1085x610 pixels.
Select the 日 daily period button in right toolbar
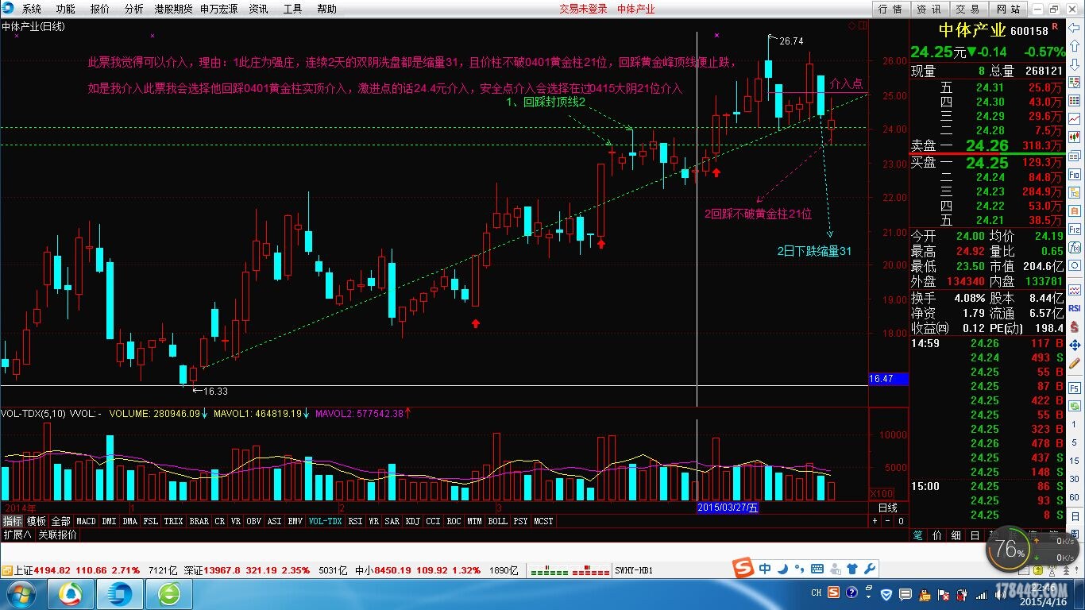pyautogui.click(x=1075, y=516)
